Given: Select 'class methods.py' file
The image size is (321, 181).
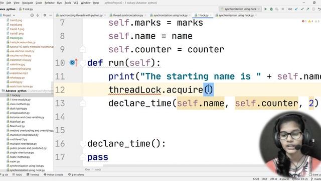Looking at the screenshot, I should 20,104.
